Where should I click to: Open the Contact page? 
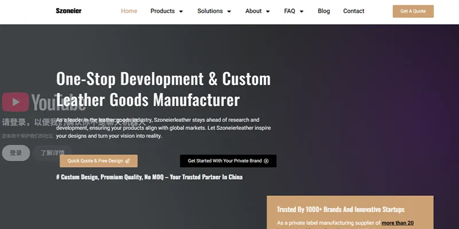[x=353, y=11]
